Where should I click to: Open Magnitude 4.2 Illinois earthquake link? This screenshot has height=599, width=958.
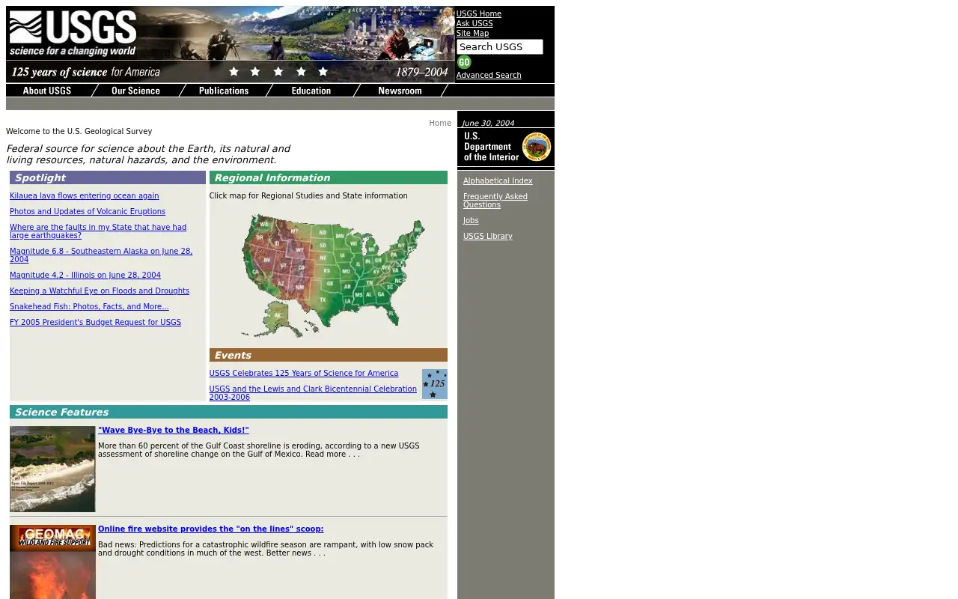85,275
